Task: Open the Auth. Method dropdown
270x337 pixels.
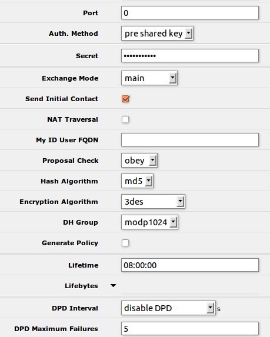Action: click(157, 34)
